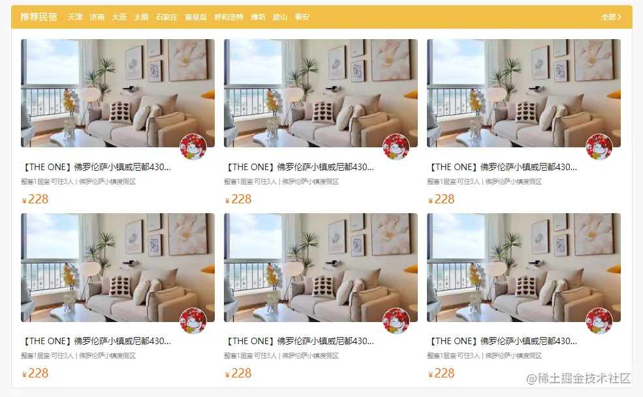Select the 天津 city tab
Viewport: 643px width, 397px height.
point(75,17)
